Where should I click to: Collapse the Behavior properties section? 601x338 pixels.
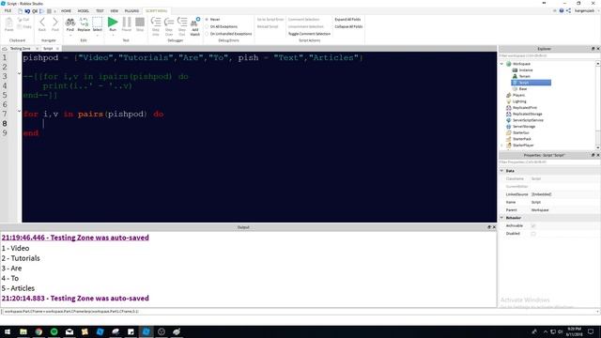(x=502, y=218)
